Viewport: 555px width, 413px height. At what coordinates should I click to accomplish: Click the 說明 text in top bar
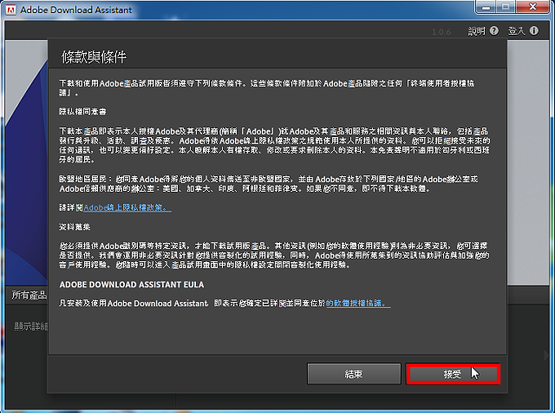(x=476, y=31)
